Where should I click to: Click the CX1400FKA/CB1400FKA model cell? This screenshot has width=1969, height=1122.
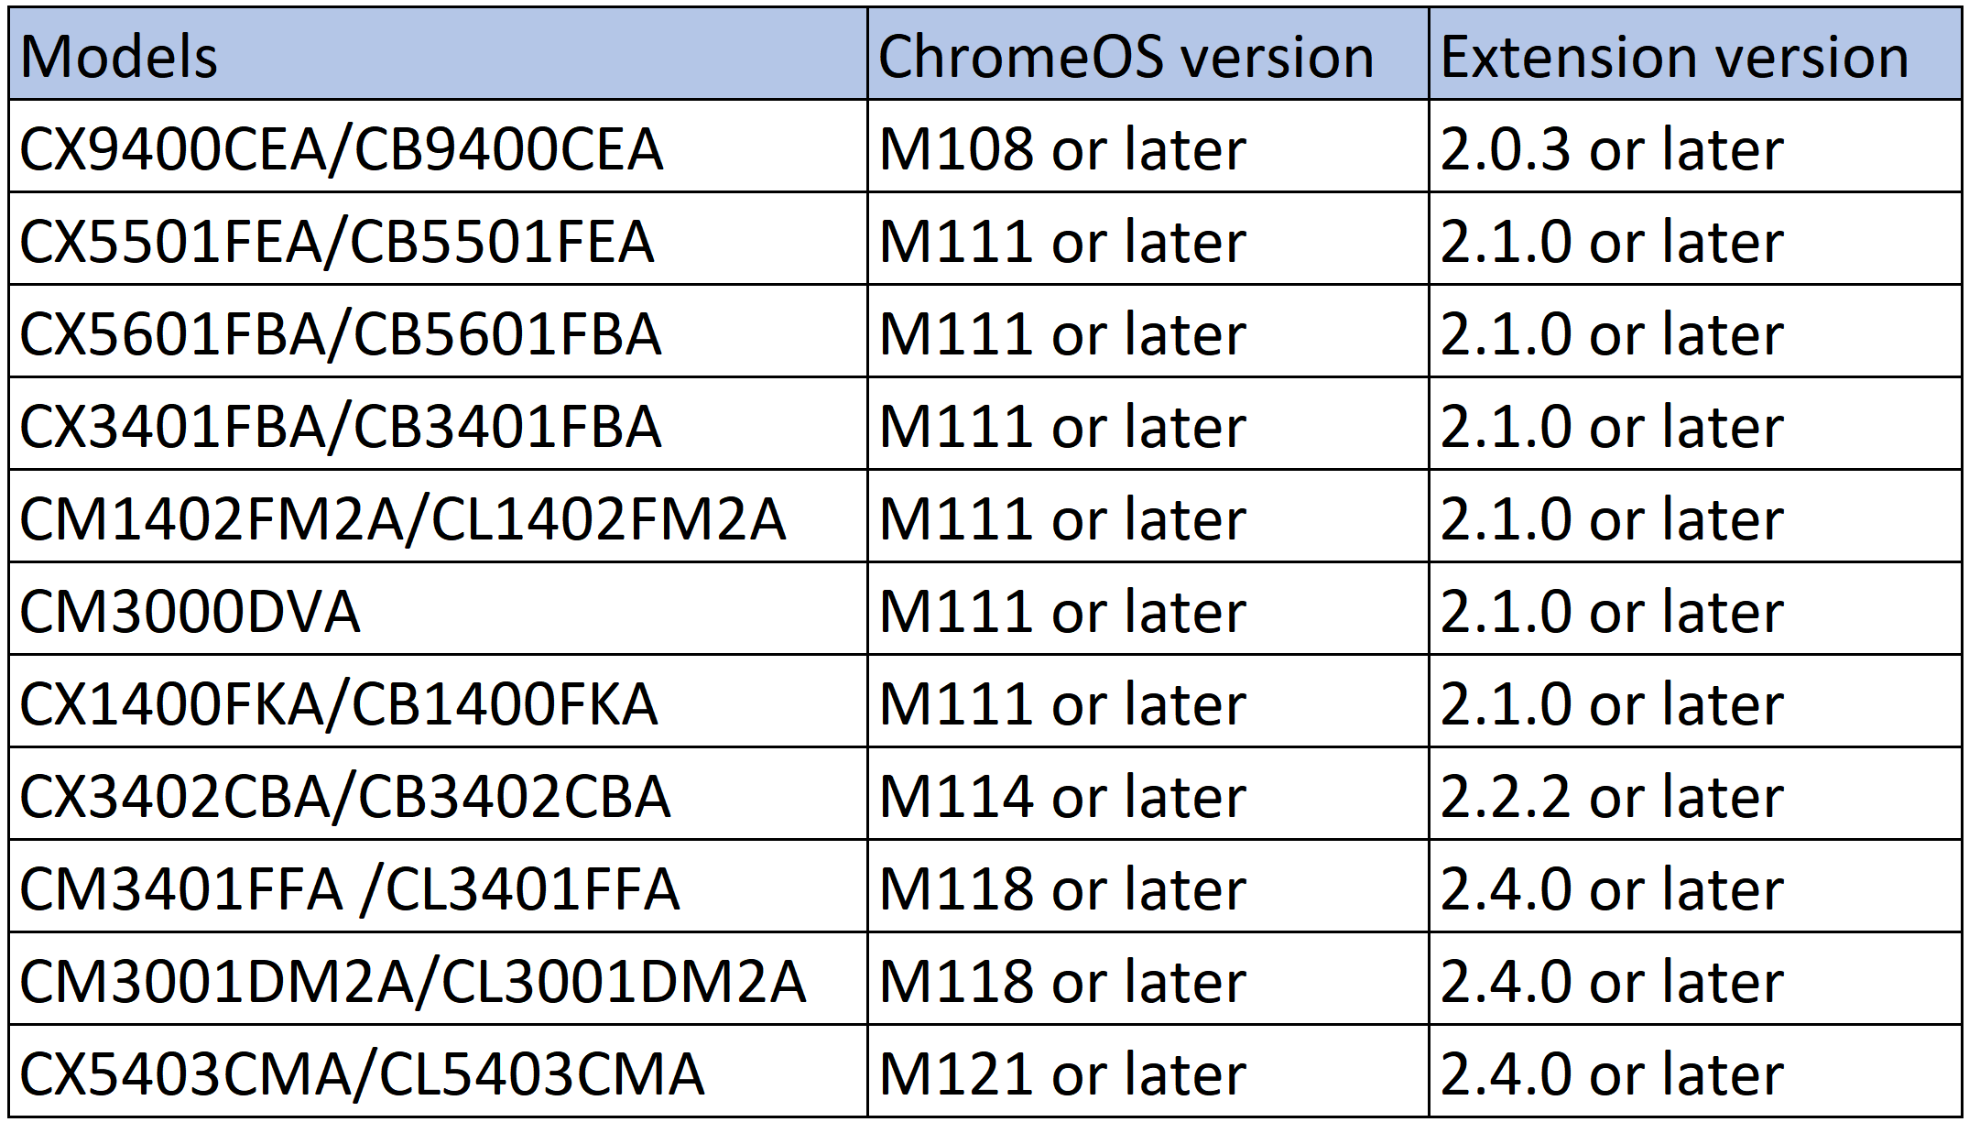438,702
